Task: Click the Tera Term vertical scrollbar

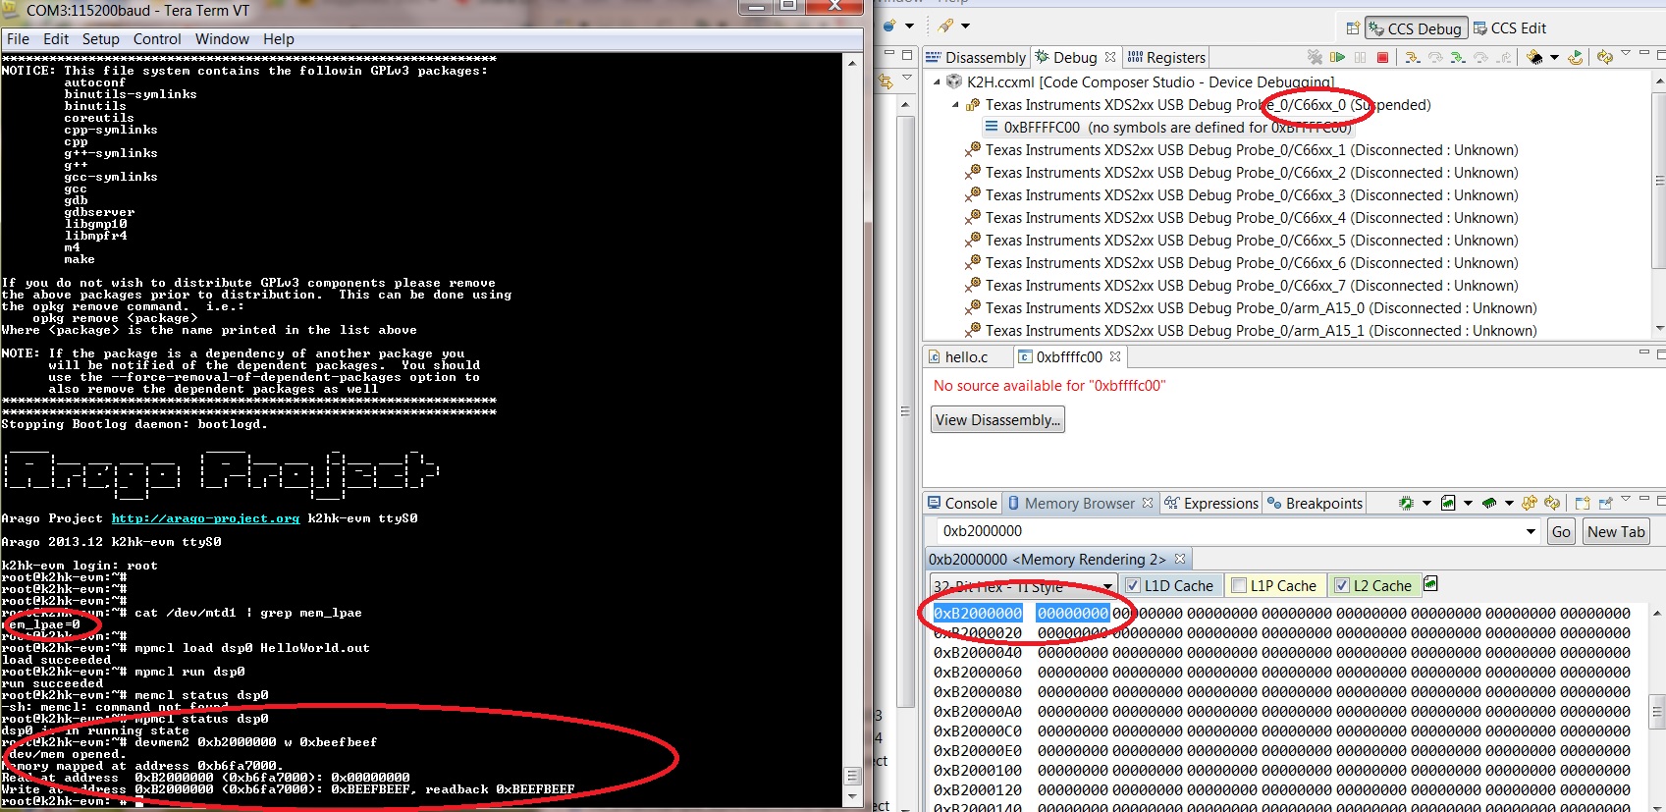Action: [852, 429]
